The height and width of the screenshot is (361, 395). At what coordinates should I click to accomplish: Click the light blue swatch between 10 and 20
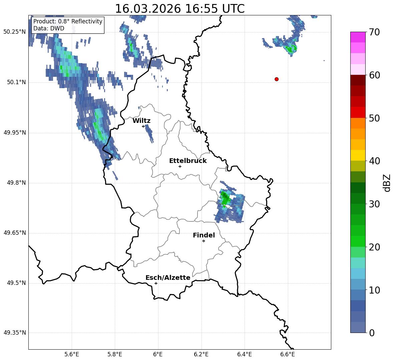(x=358, y=274)
